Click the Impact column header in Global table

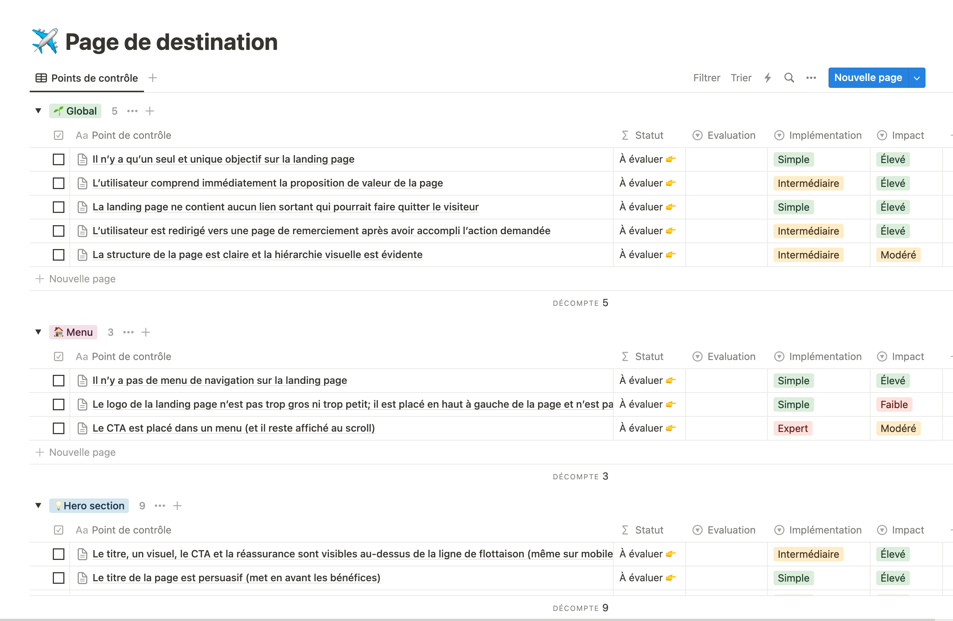[x=907, y=135]
